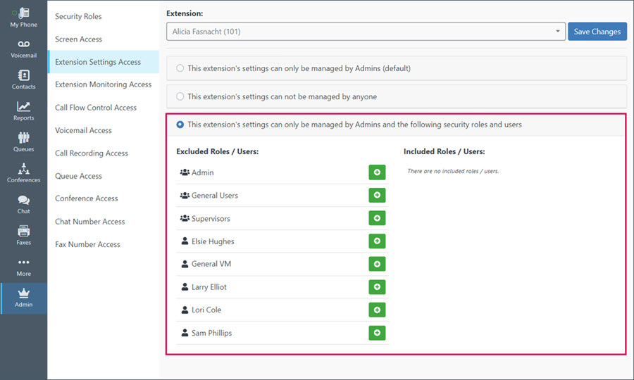Expand the More sidebar menu
This screenshot has width=634, height=380.
pos(23,267)
